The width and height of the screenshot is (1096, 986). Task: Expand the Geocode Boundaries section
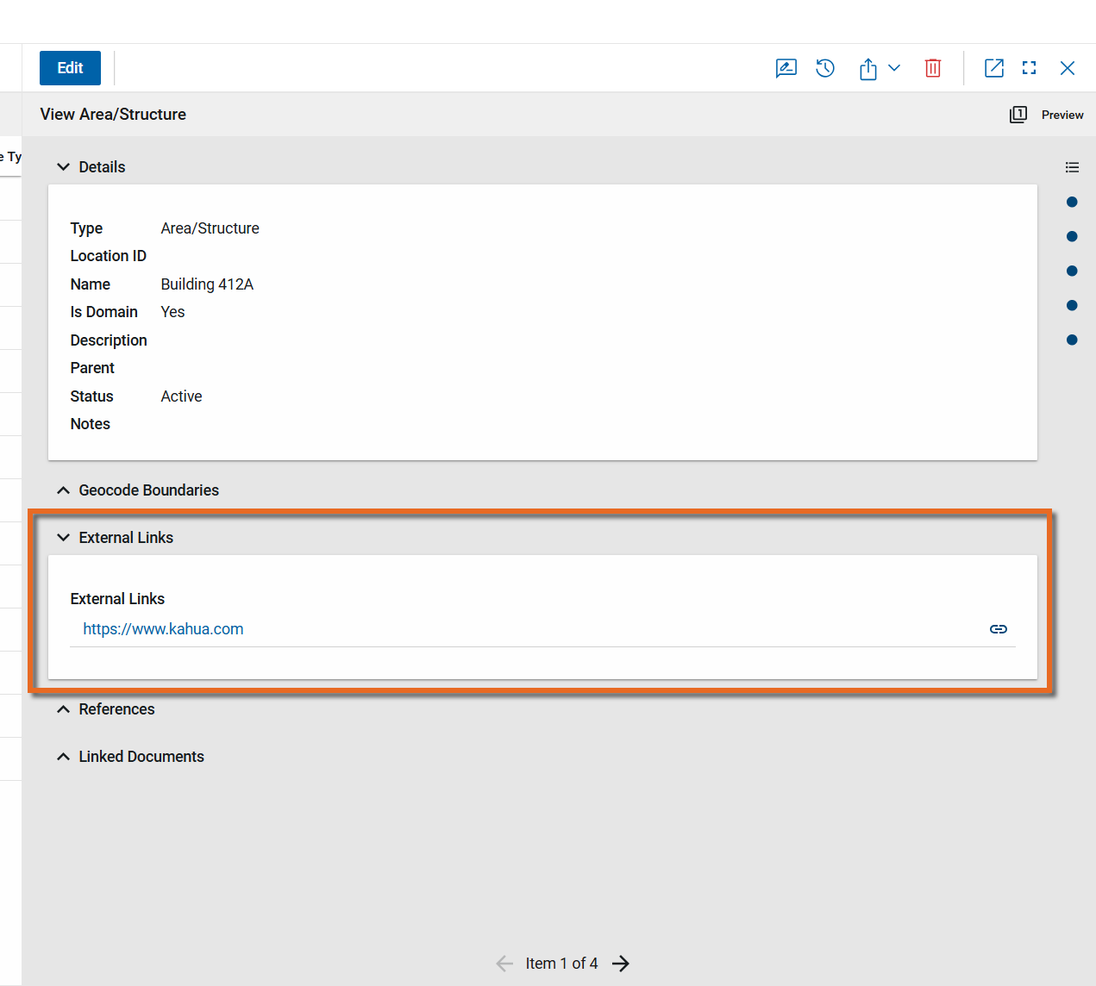point(63,490)
